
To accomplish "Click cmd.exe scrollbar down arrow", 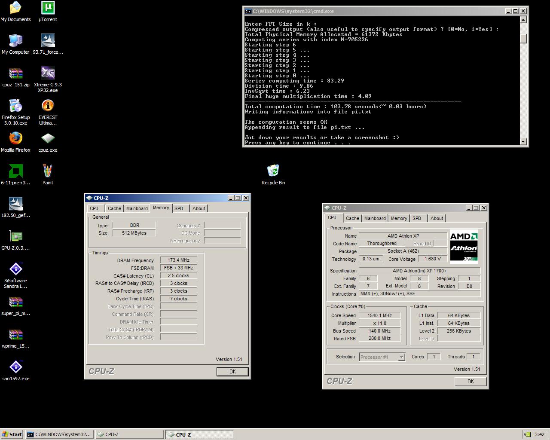I will pyautogui.click(x=523, y=141).
